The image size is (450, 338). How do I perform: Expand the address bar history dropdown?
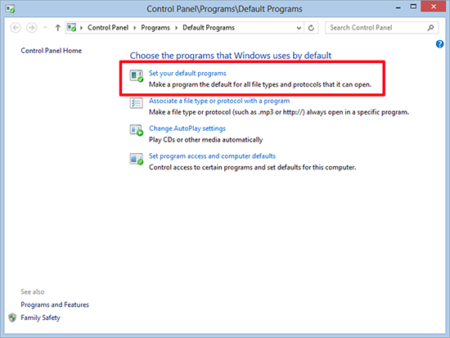point(299,28)
